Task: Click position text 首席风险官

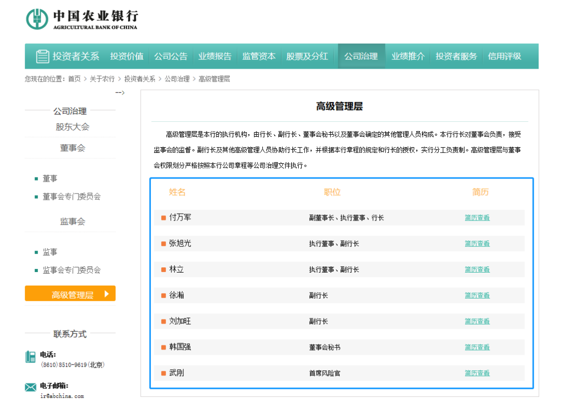Action: (x=325, y=373)
